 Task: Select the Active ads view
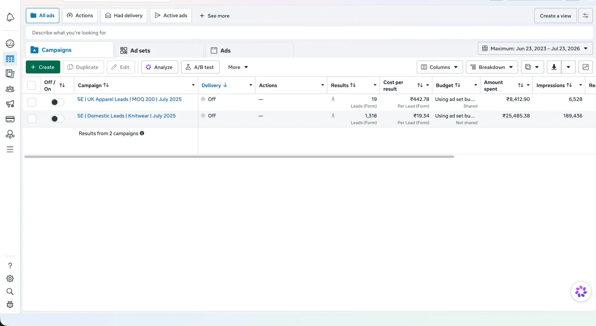pos(171,16)
